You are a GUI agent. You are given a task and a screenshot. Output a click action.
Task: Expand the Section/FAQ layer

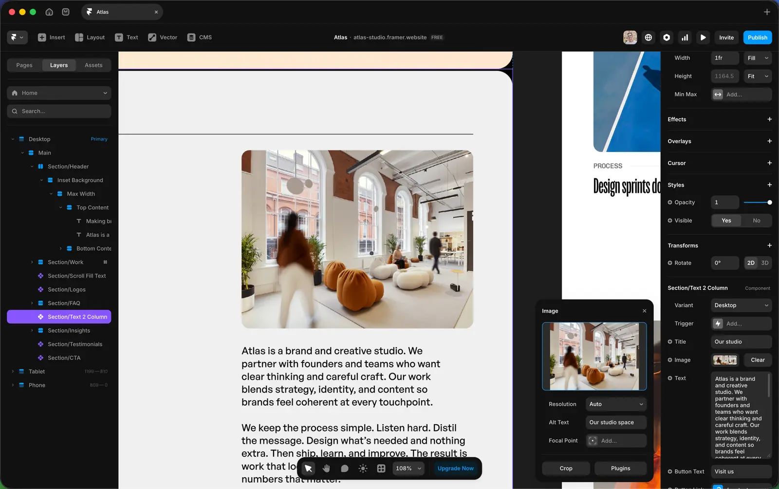click(x=32, y=303)
